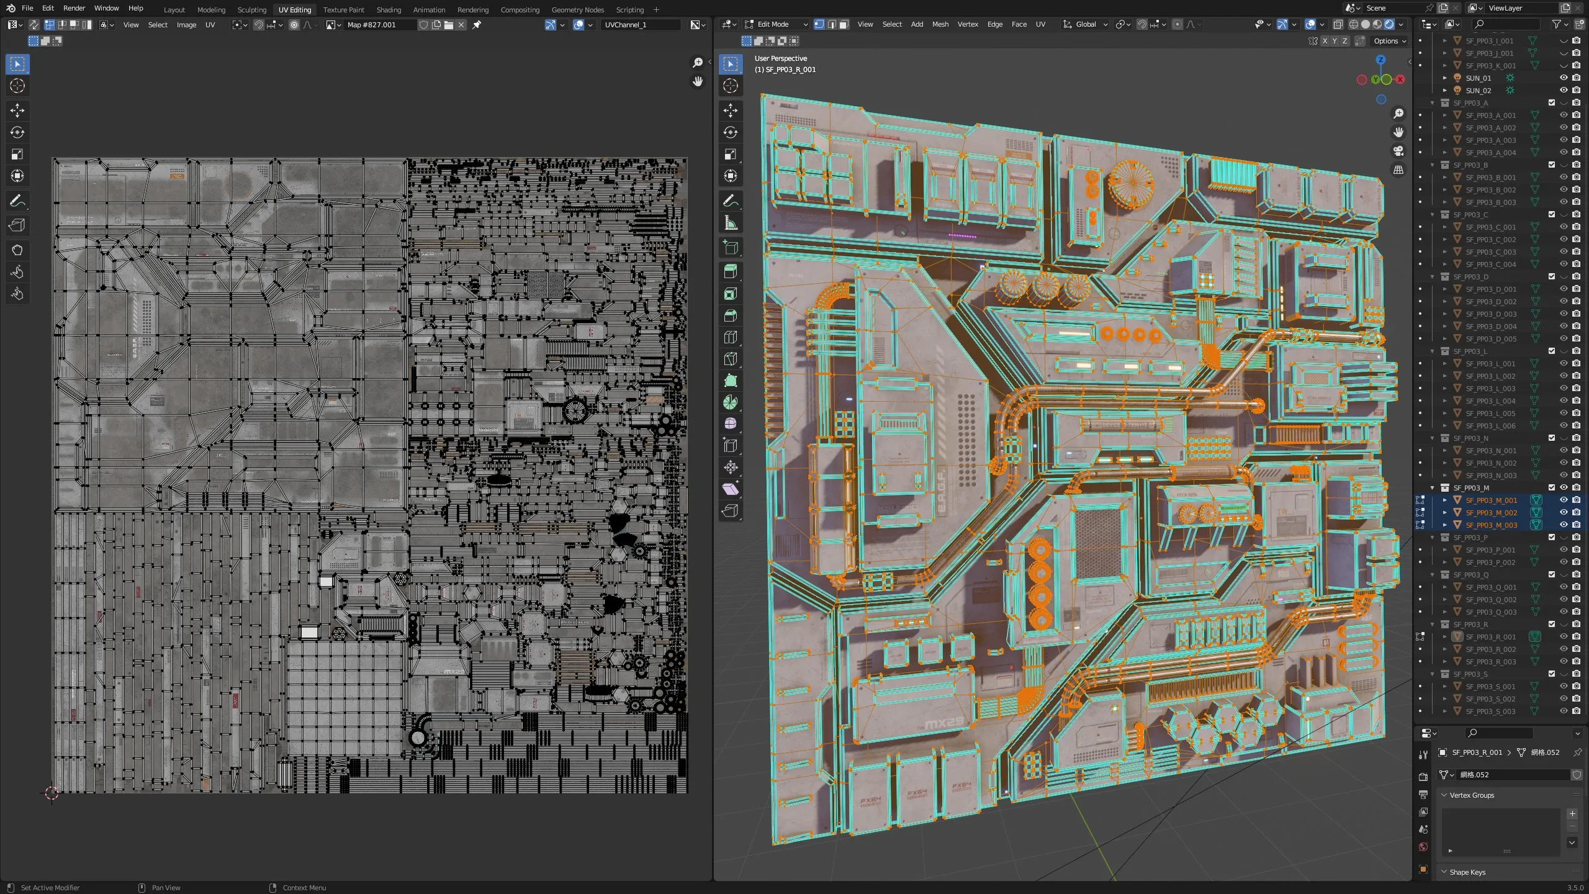Viewport: 1589px width, 894px height.
Task: Hide SF_PP03_M_002 object in viewport
Action: 1564,513
